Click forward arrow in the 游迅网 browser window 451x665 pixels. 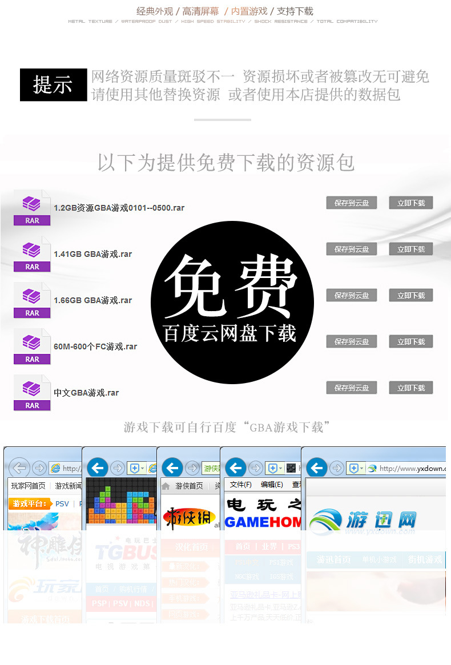tap(337, 468)
